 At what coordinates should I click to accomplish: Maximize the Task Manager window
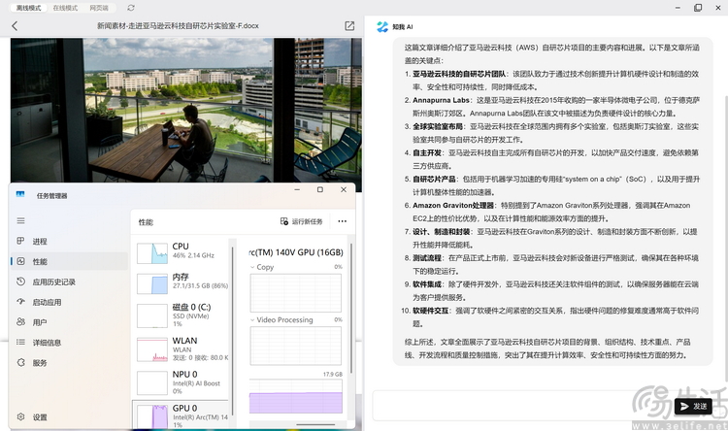(320, 189)
